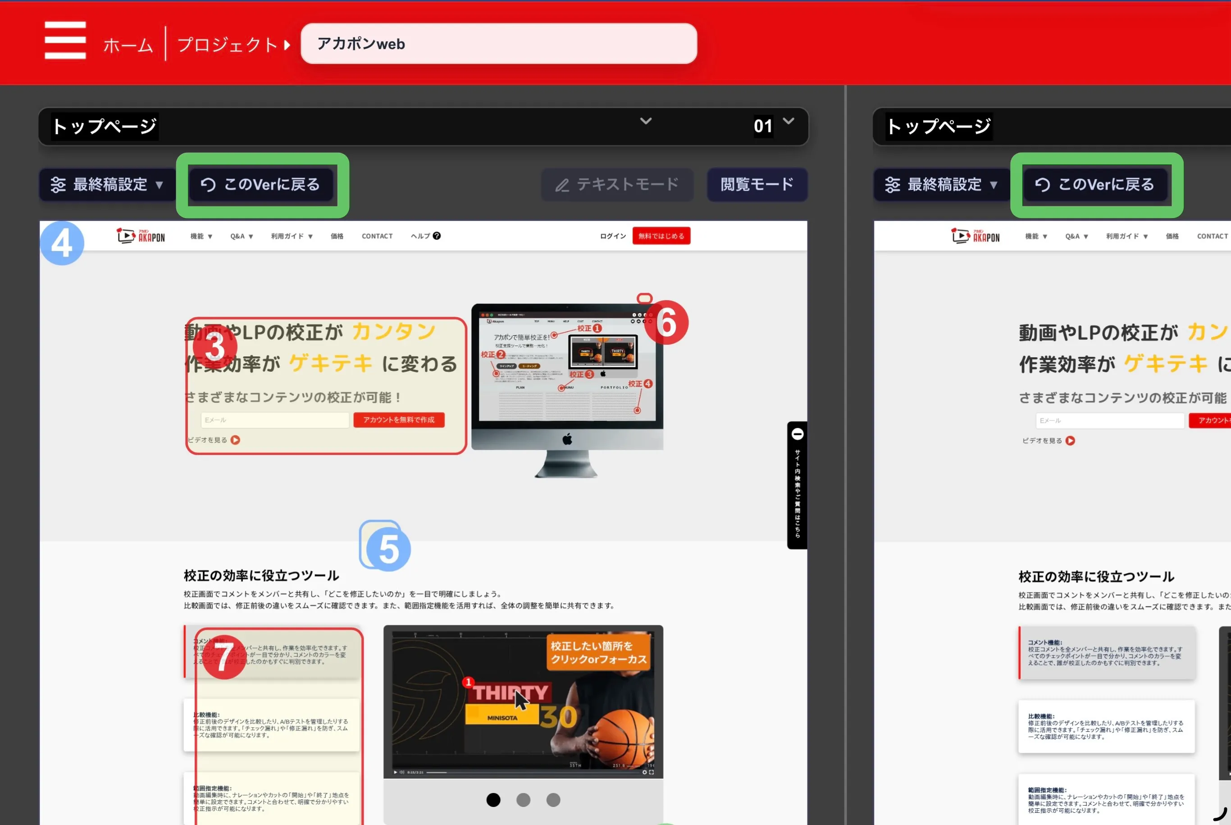Open Q&A menu in right preview
The height and width of the screenshot is (825, 1231).
(x=1077, y=237)
